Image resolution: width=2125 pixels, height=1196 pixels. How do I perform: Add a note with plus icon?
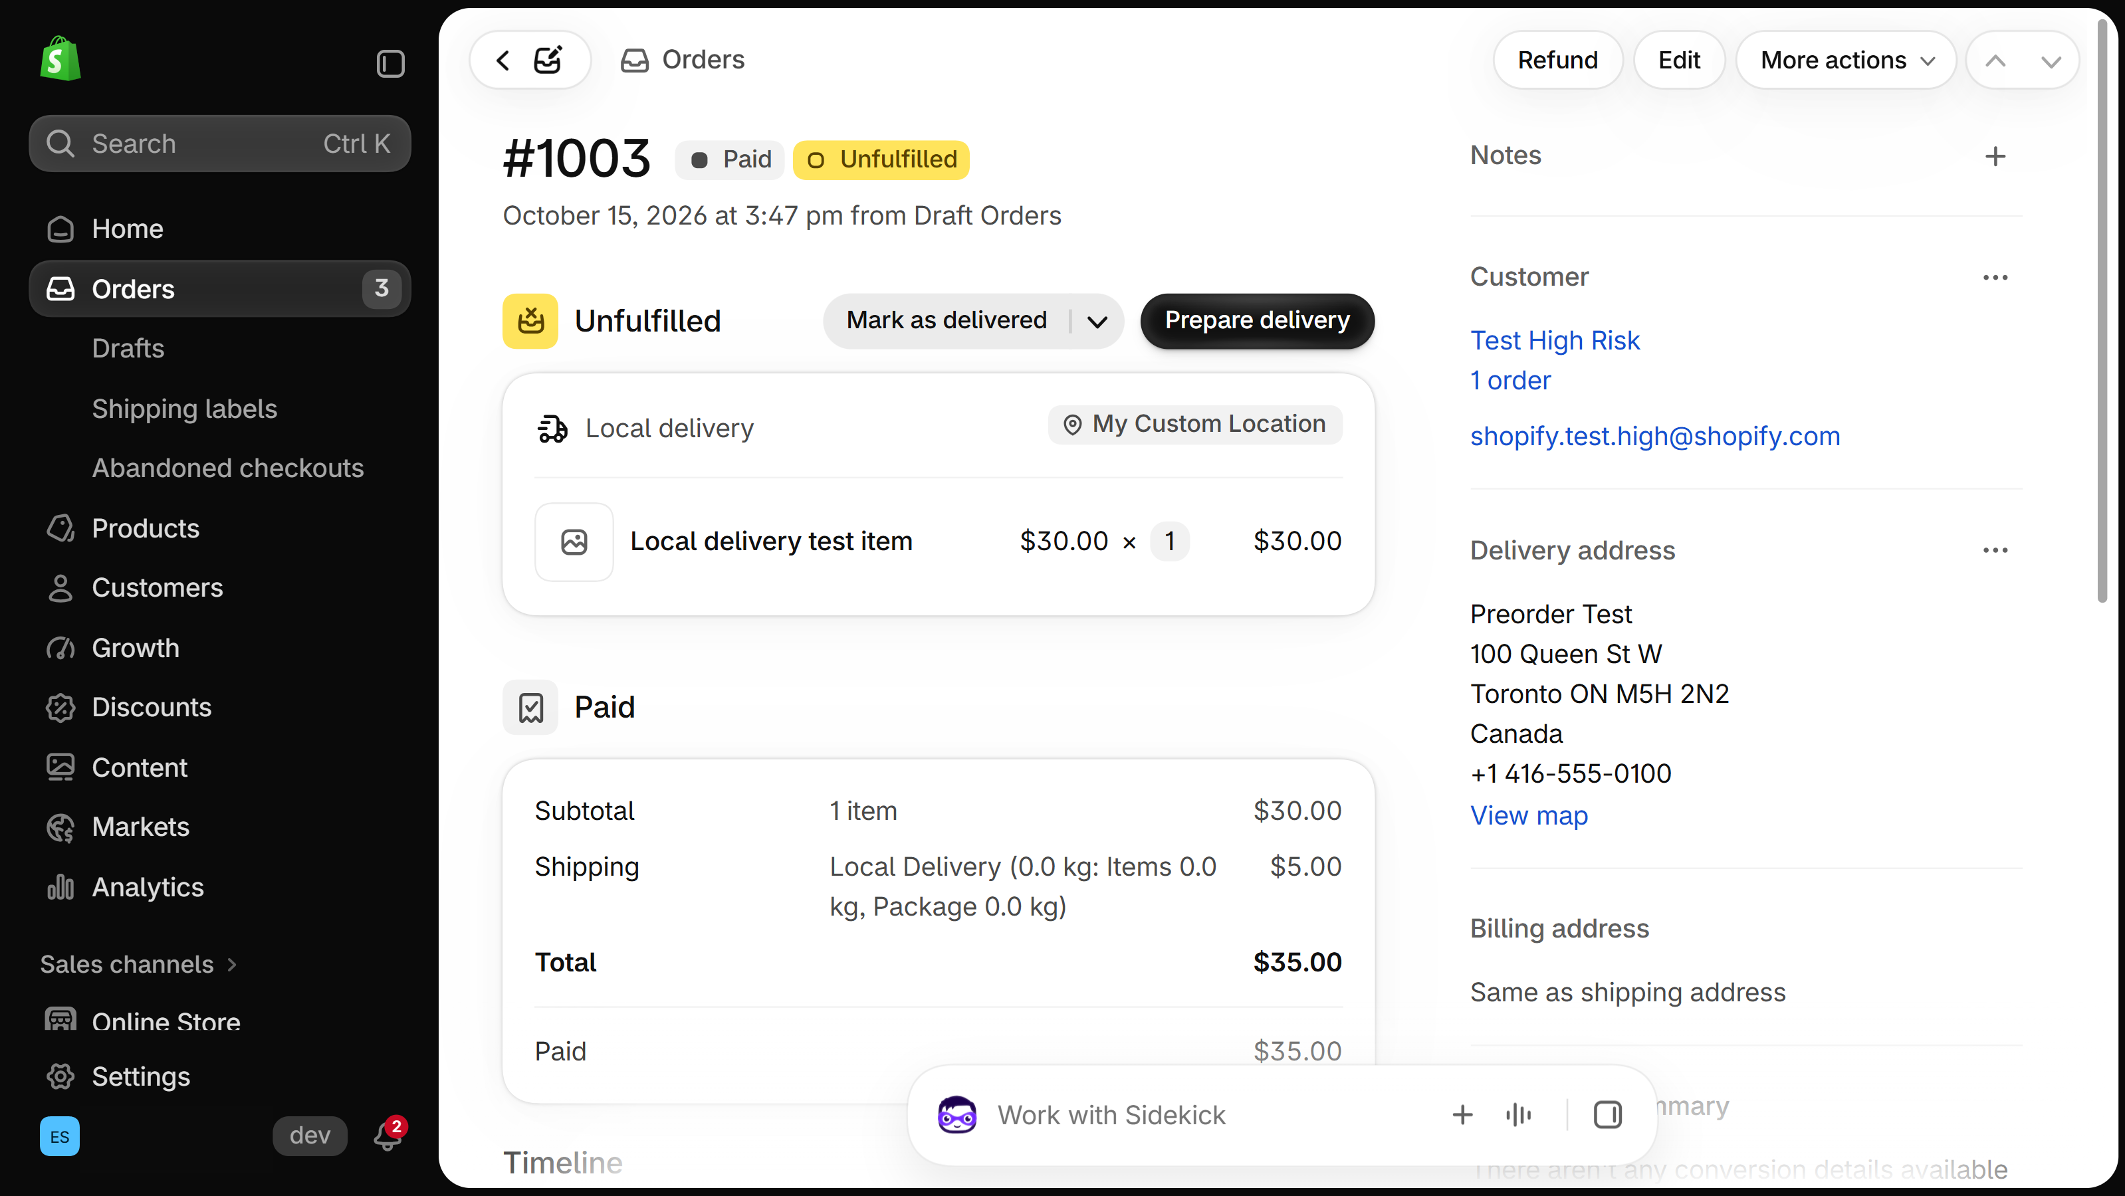pyautogui.click(x=1995, y=156)
